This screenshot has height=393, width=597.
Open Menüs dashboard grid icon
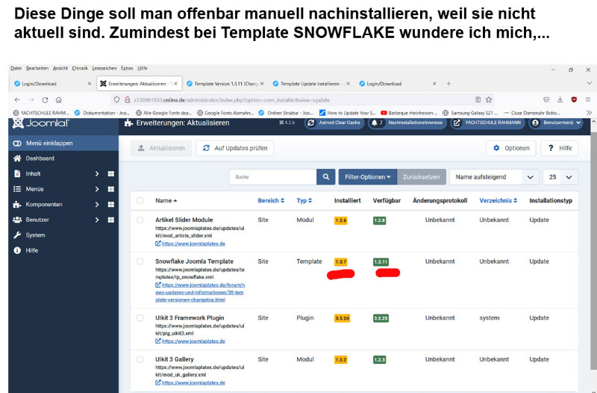[110, 189]
